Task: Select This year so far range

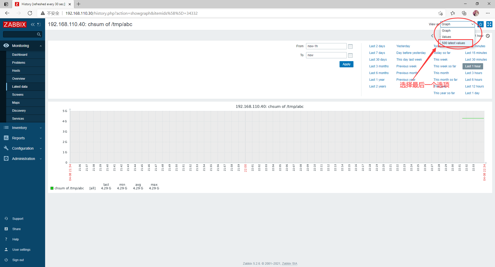Action: coord(444,93)
